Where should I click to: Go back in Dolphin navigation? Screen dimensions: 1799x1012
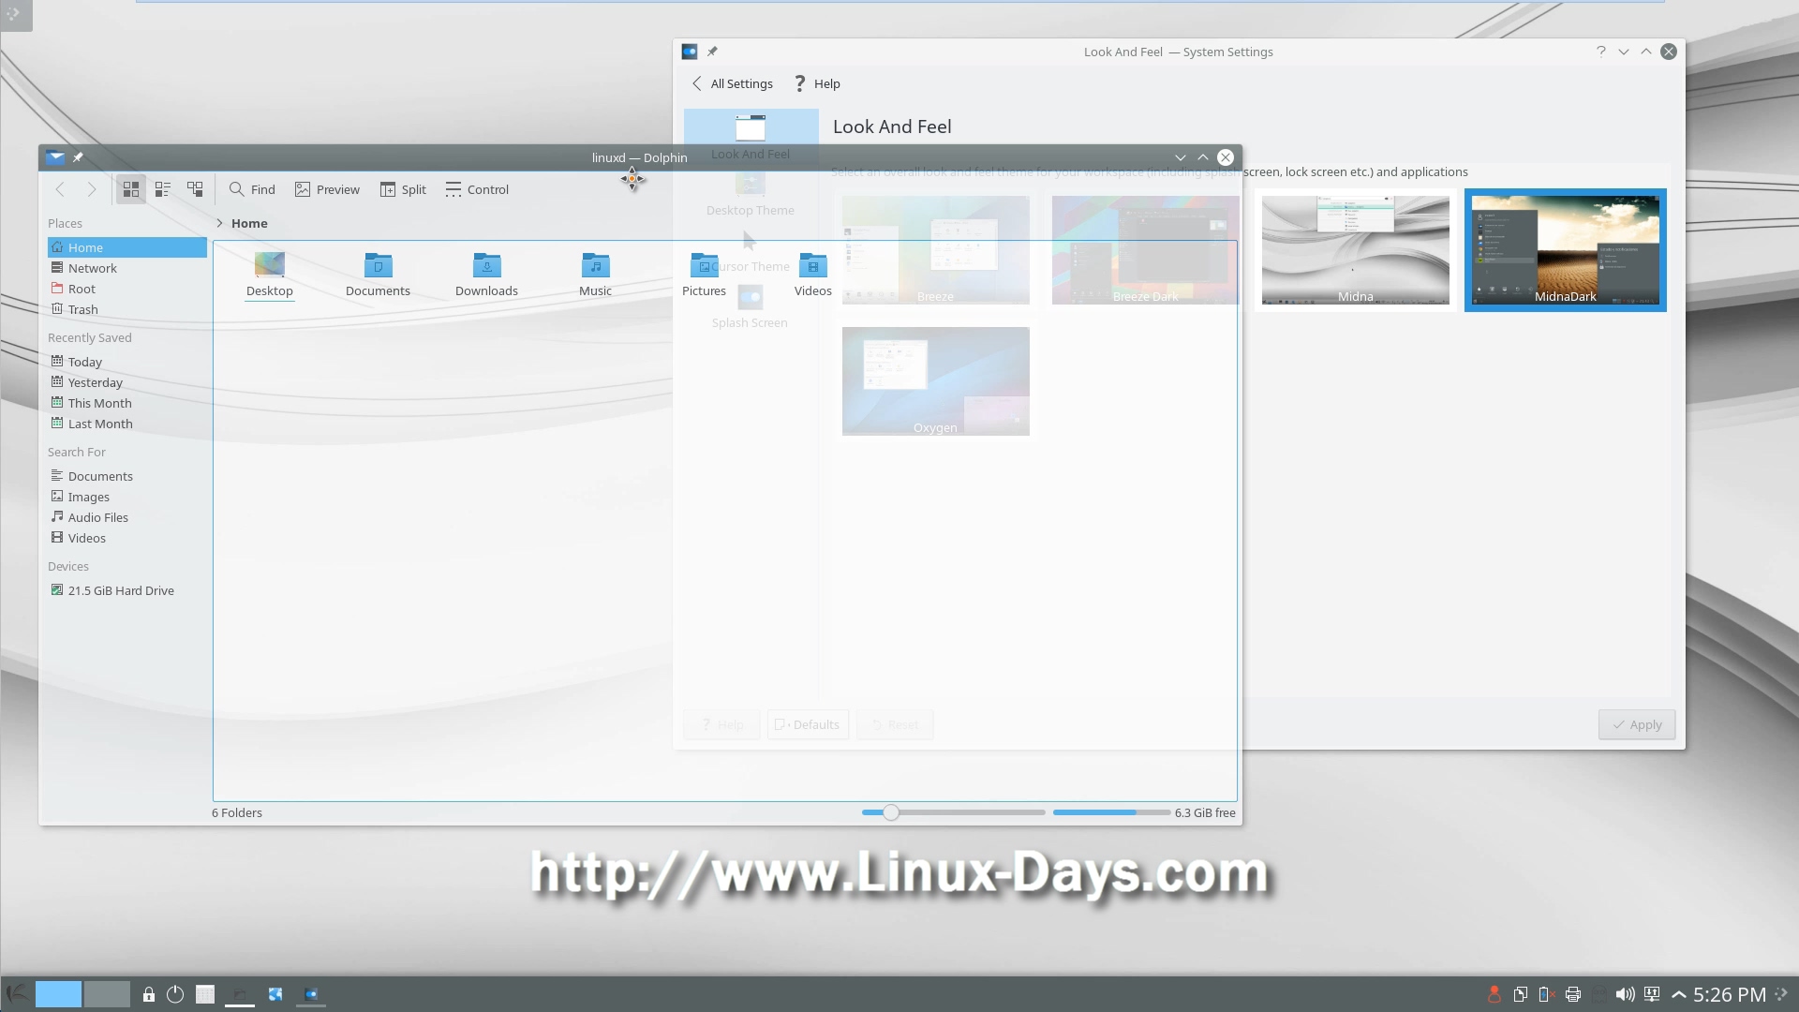point(60,189)
